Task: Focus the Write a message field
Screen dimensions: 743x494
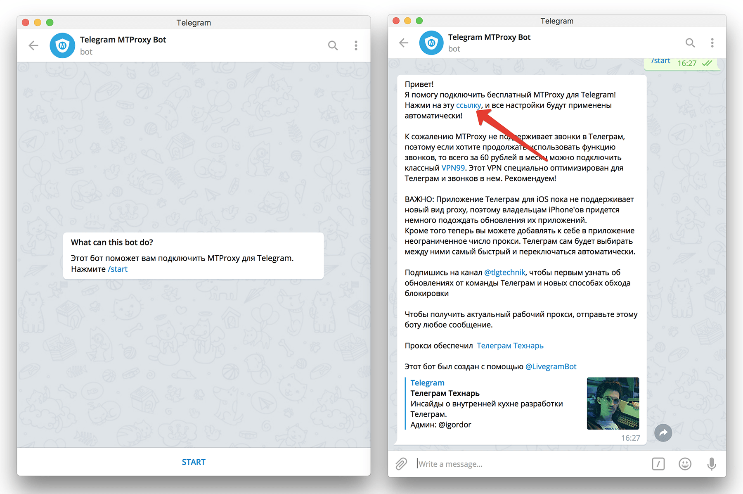Action: 530,464
